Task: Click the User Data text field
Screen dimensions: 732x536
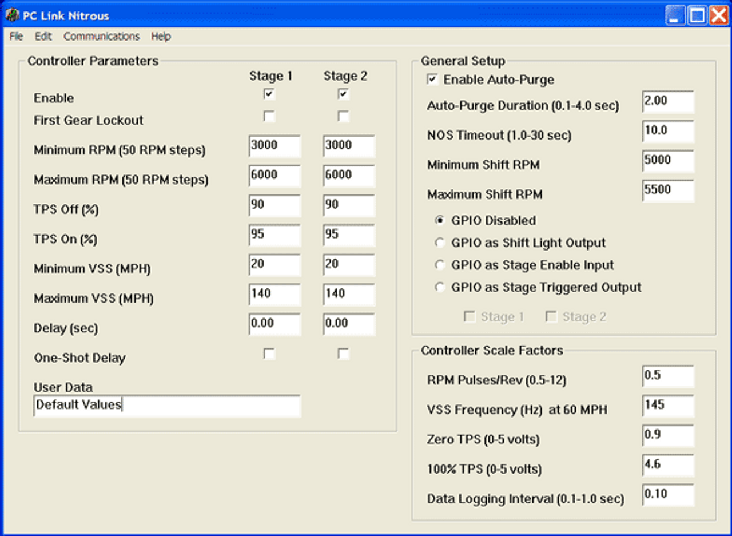Action: click(166, 406)
